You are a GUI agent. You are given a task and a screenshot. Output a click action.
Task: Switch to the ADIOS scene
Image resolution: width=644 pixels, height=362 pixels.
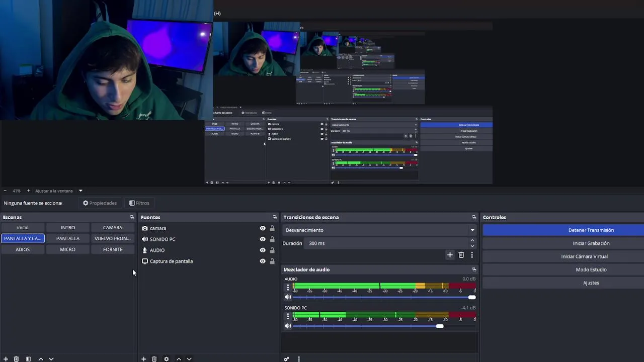pyautogui.click(x=23, y=250)
